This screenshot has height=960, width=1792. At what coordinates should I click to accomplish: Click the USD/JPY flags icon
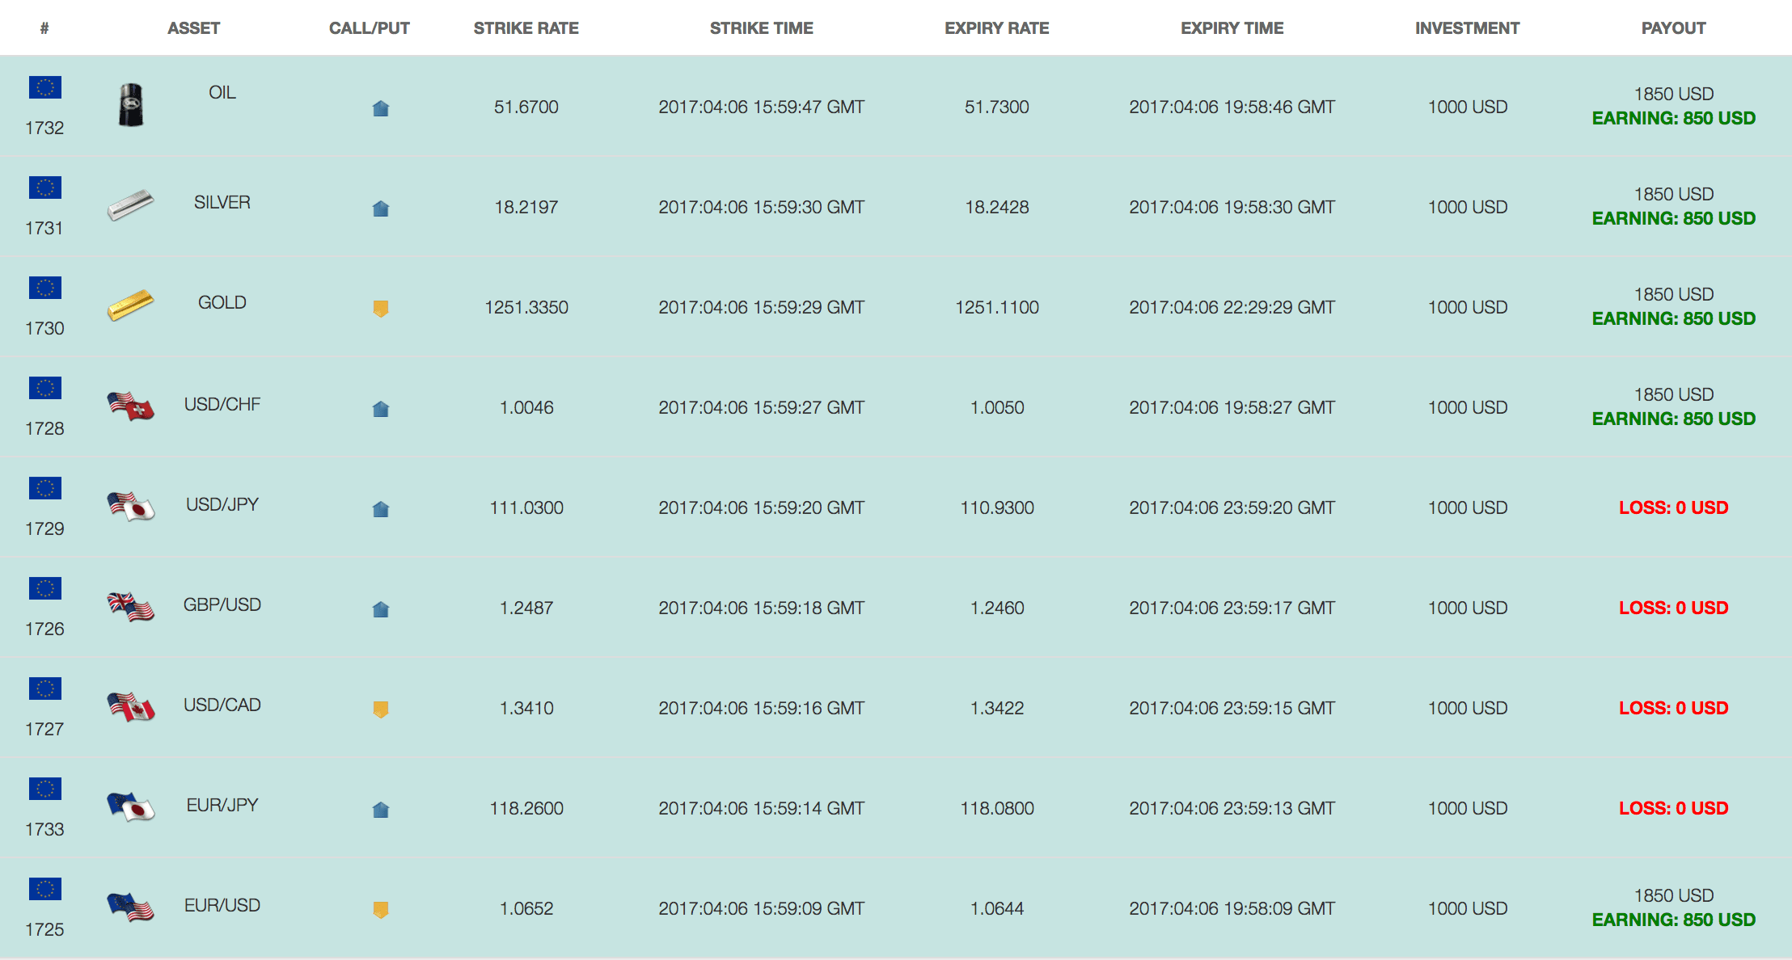(x=130, y=506)
